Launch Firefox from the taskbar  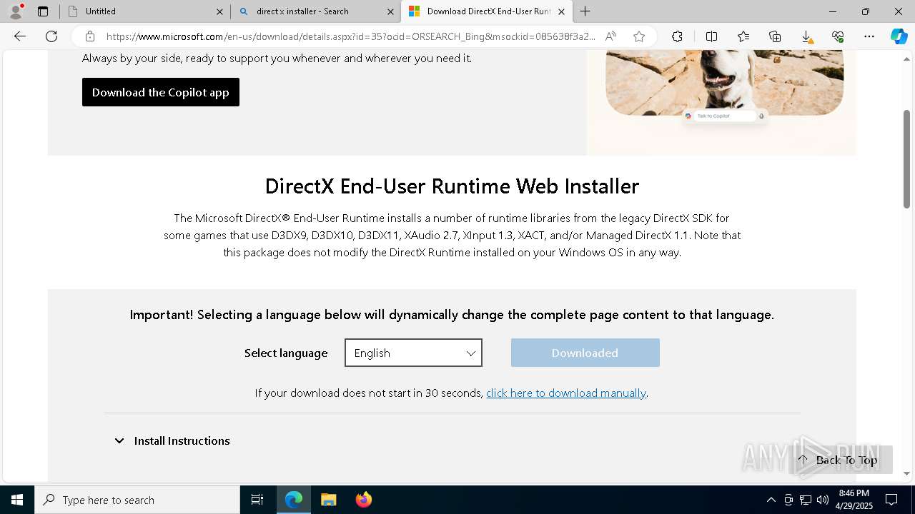pos(363,500)
